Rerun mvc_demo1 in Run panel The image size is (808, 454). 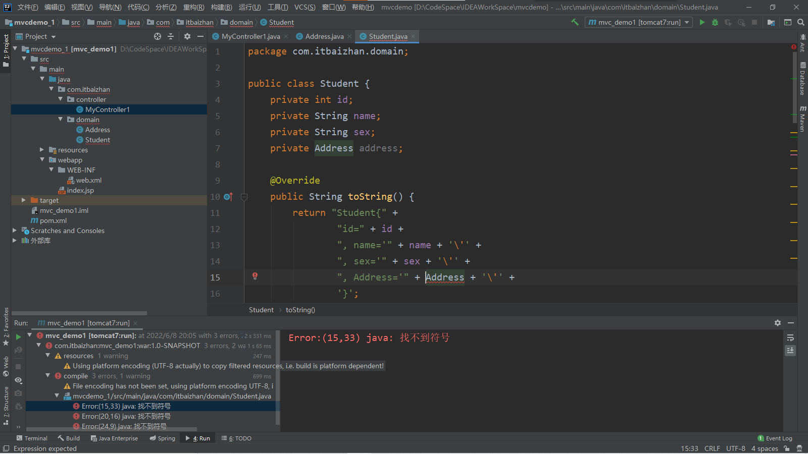point(18,336)
